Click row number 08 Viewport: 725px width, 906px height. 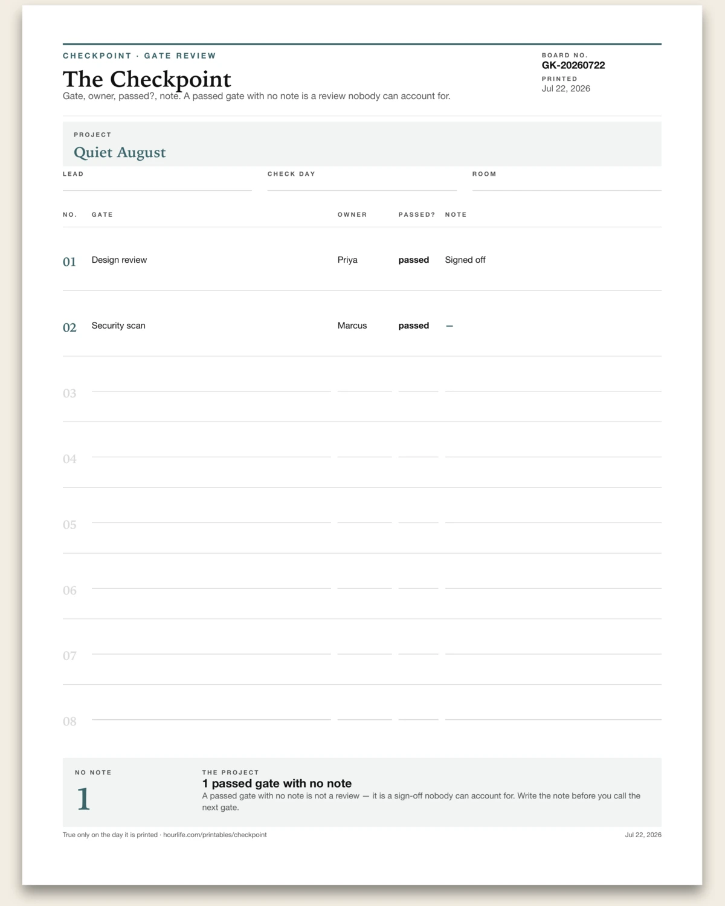coord(69,721)
